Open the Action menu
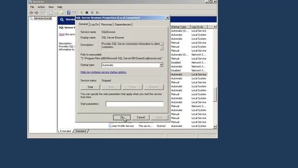298x168 pixels. 41,7
